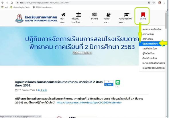Screen dimensions: 169x118
Task: Open the Apps grid in bookmarks bar
Action: pyautogui.click(x=2, y=7)
